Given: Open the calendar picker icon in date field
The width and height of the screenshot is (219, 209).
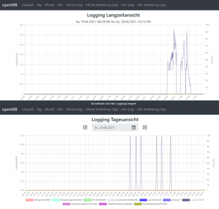Looking at the screenshot, I should coord(134,127).
